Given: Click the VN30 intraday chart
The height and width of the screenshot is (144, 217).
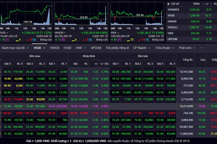Looking at the screenshot, I should [26, 14].
